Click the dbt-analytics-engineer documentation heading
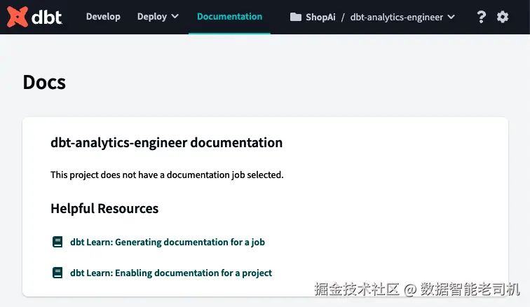 [x=166, y=143]
